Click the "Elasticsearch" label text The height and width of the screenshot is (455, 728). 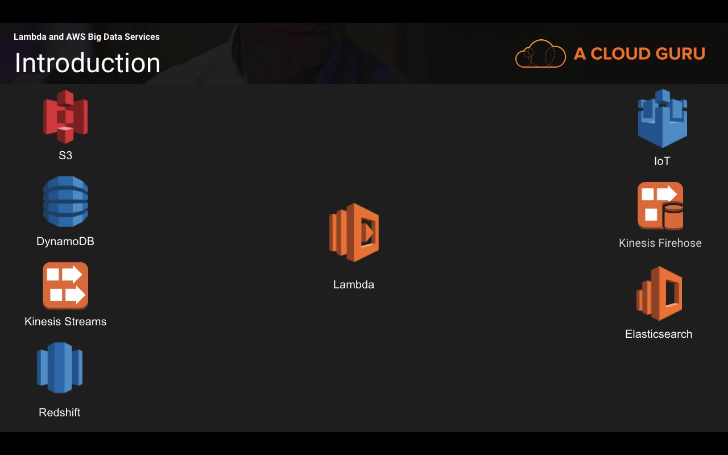(659, 334)
